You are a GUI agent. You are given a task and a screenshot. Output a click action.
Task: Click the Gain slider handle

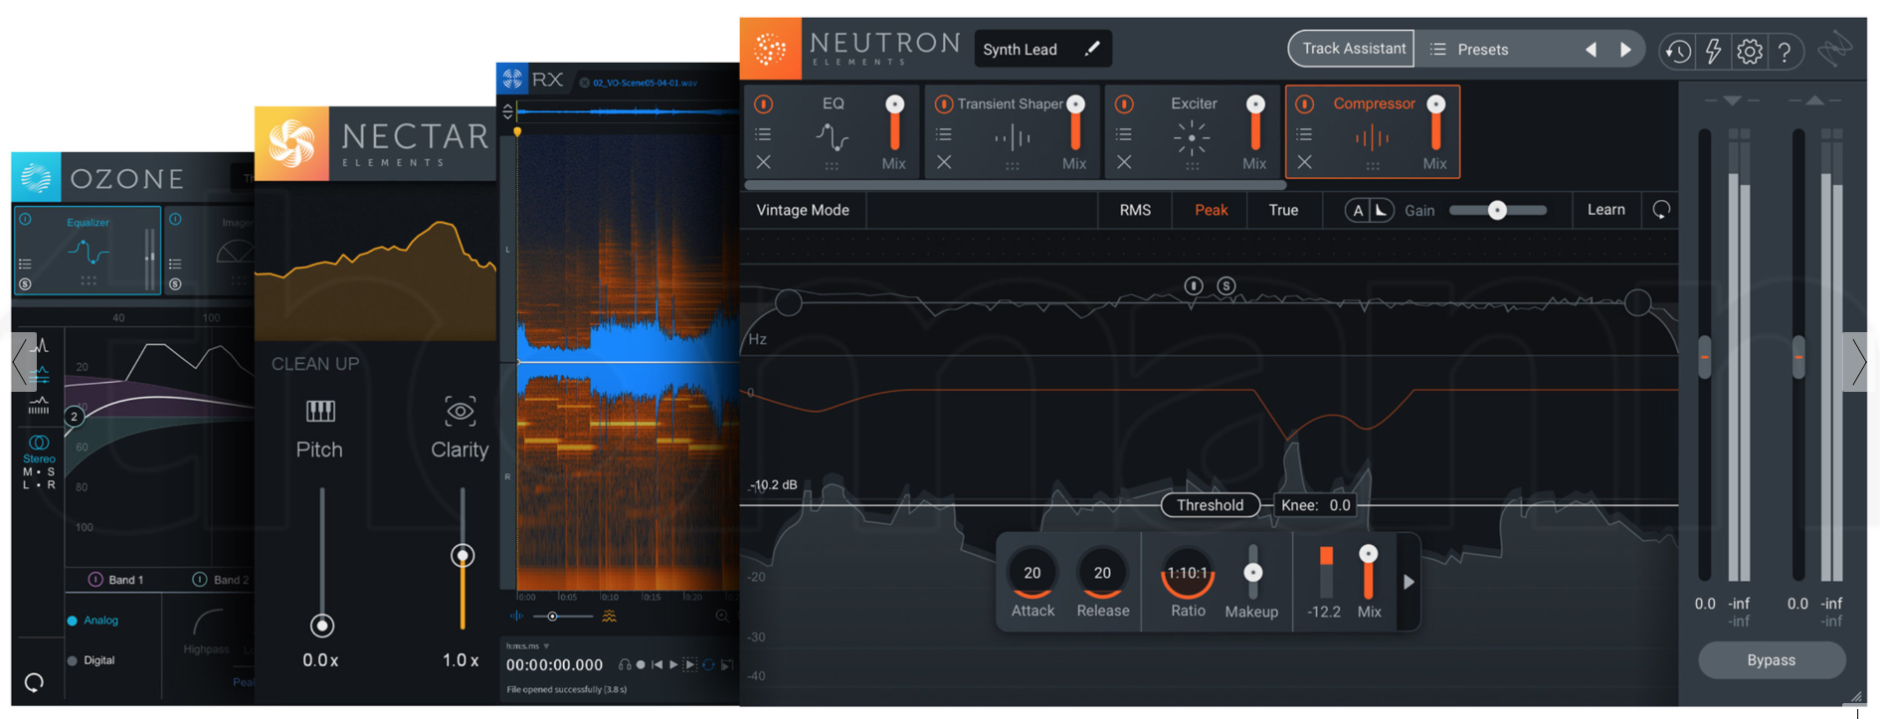tap(1497, 210)
